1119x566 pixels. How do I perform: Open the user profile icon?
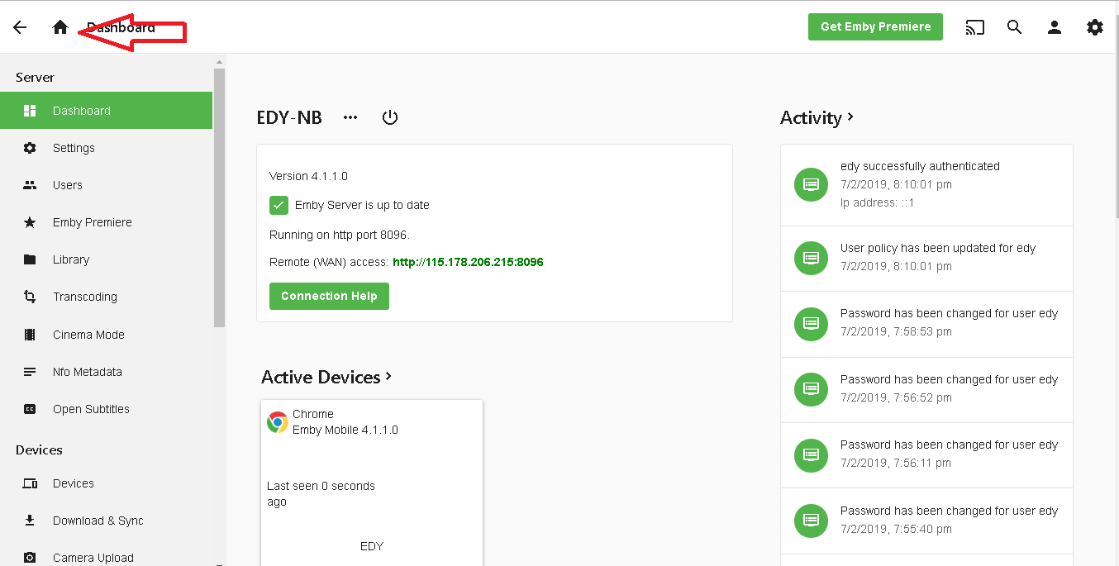point(1055,27)
